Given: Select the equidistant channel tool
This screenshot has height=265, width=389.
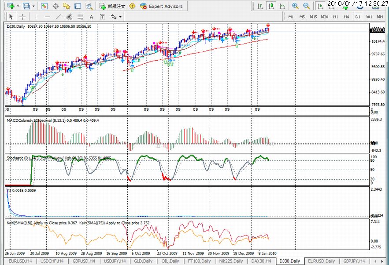Looking at the screenshot, I should pyautogui.click(x=69, y=17).
